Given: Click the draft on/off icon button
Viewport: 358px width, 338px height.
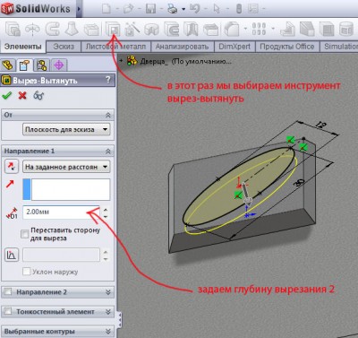Looking at the screenshot, I should [x=12, y=255].
